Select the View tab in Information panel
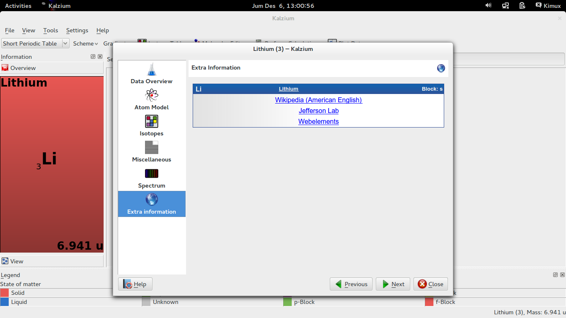 coord(52,261)
